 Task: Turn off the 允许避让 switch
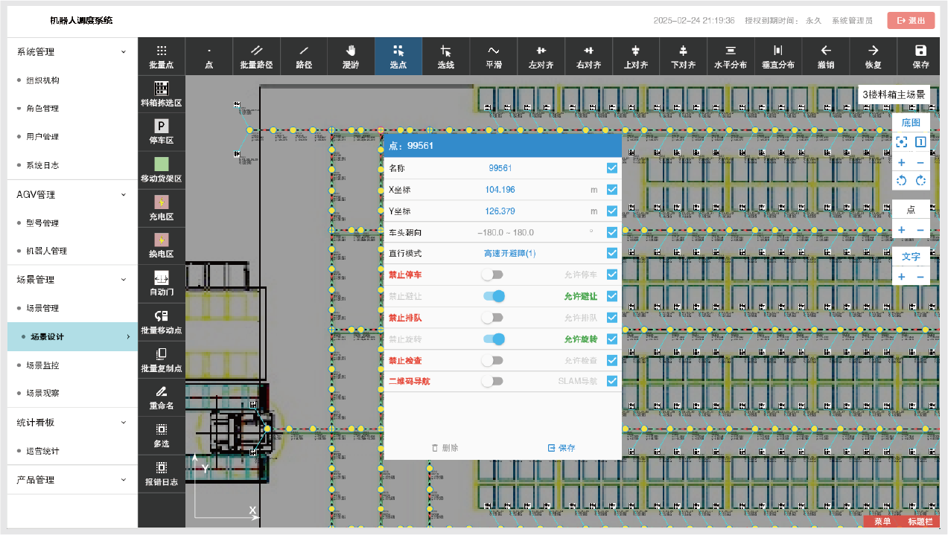click(x=494, y=296)
